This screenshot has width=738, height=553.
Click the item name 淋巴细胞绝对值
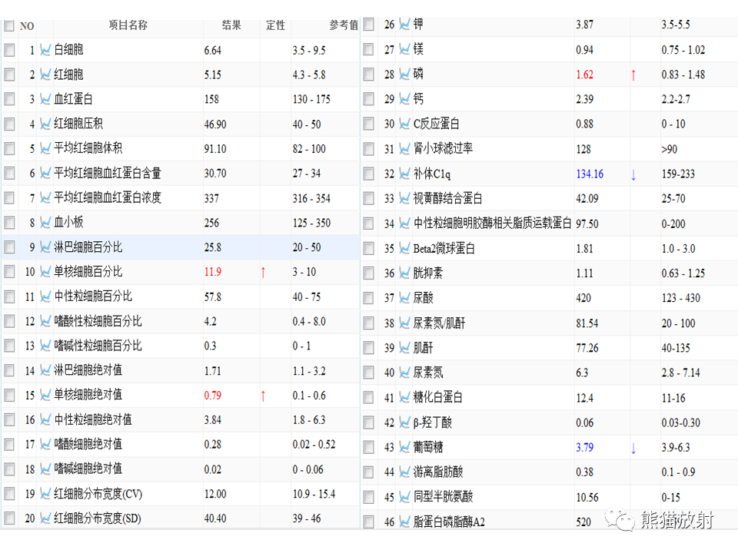pyautogui.click(x=88, y=370)
